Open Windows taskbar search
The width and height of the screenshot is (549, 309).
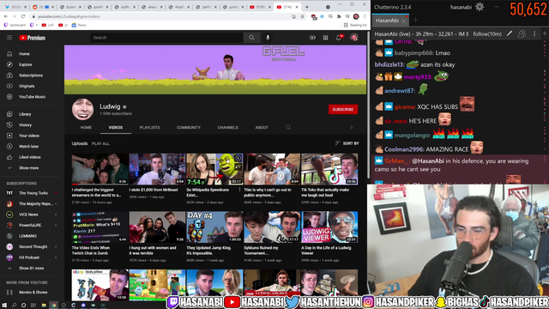click(14, 306)
